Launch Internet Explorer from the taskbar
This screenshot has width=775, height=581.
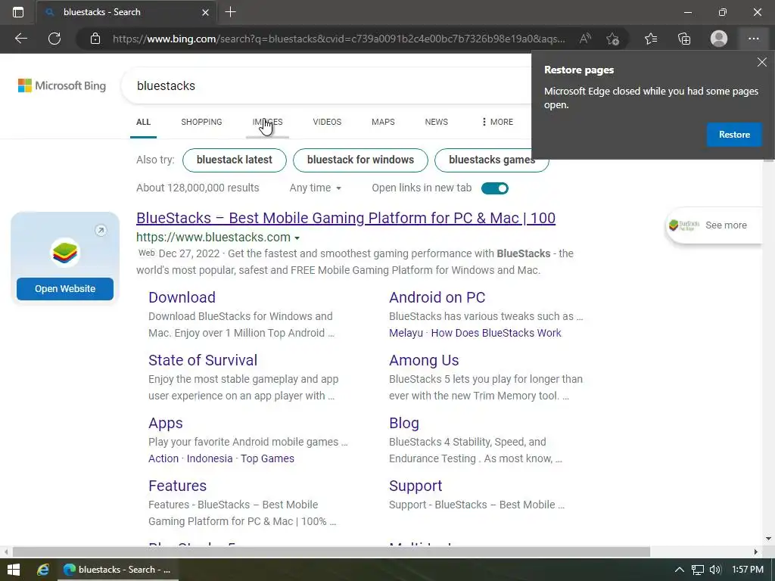click(43, 570)
